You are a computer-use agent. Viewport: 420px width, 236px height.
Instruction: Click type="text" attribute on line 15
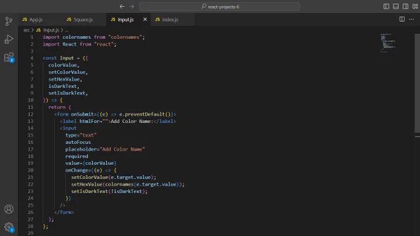pyautogui.click(x=81, y=135)
